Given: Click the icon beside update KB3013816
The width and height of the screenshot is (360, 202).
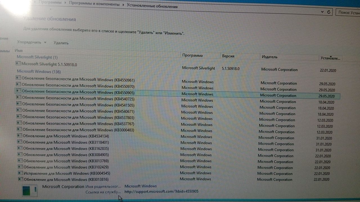Looking at the screenshot, I should [21, 179].
